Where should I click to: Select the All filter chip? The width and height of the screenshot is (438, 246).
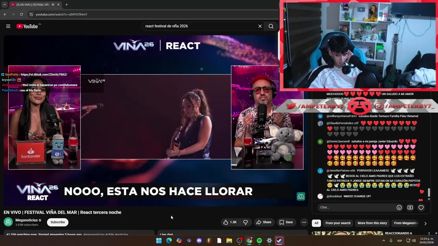pos(316,223)
